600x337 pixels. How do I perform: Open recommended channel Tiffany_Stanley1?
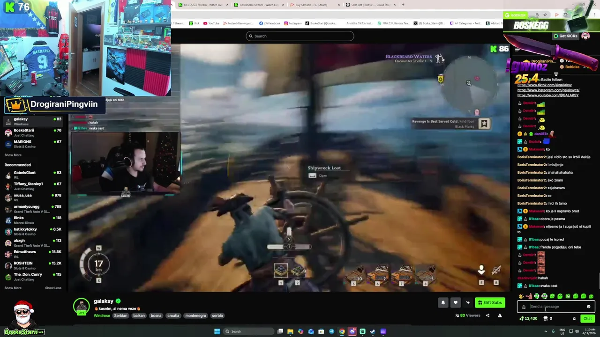point(33,186)
